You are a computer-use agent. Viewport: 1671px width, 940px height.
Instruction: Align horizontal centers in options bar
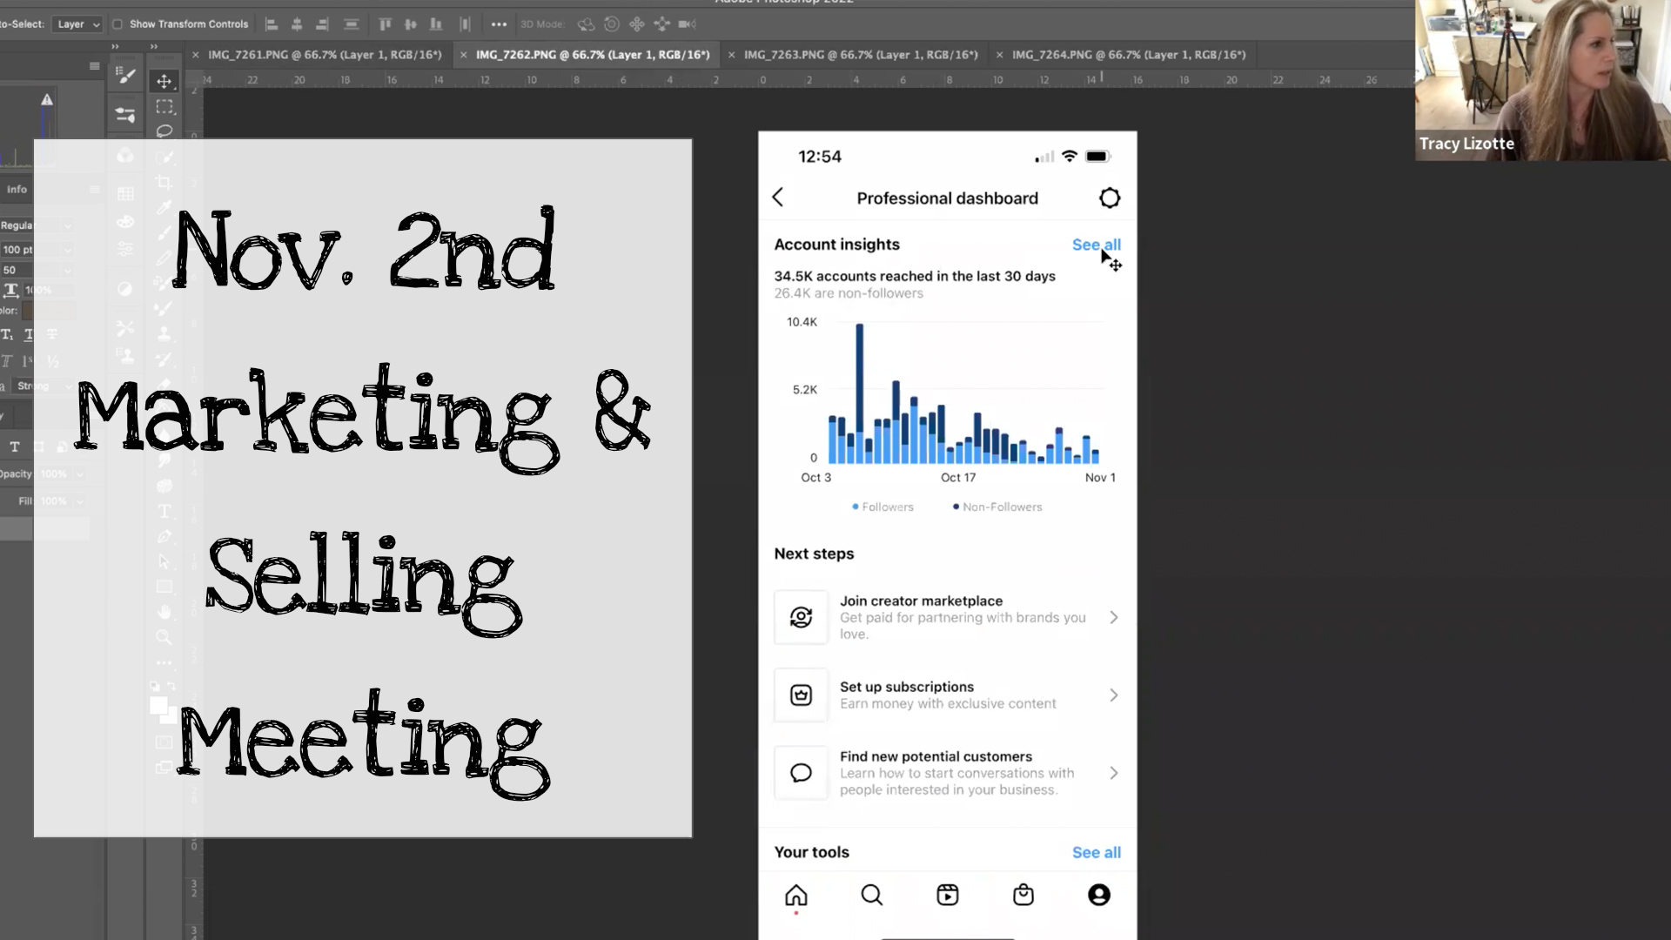(x=297, y=24)
